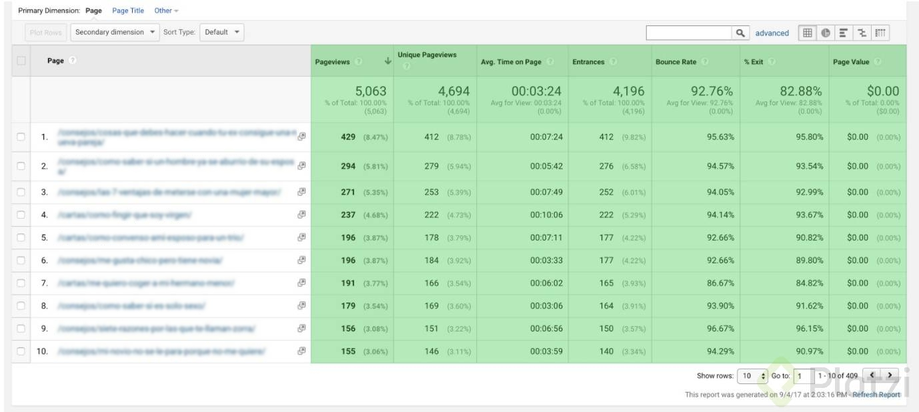Click the 00:10:06 time value
The height and width of the screenshot is (412, 919).
546,215
